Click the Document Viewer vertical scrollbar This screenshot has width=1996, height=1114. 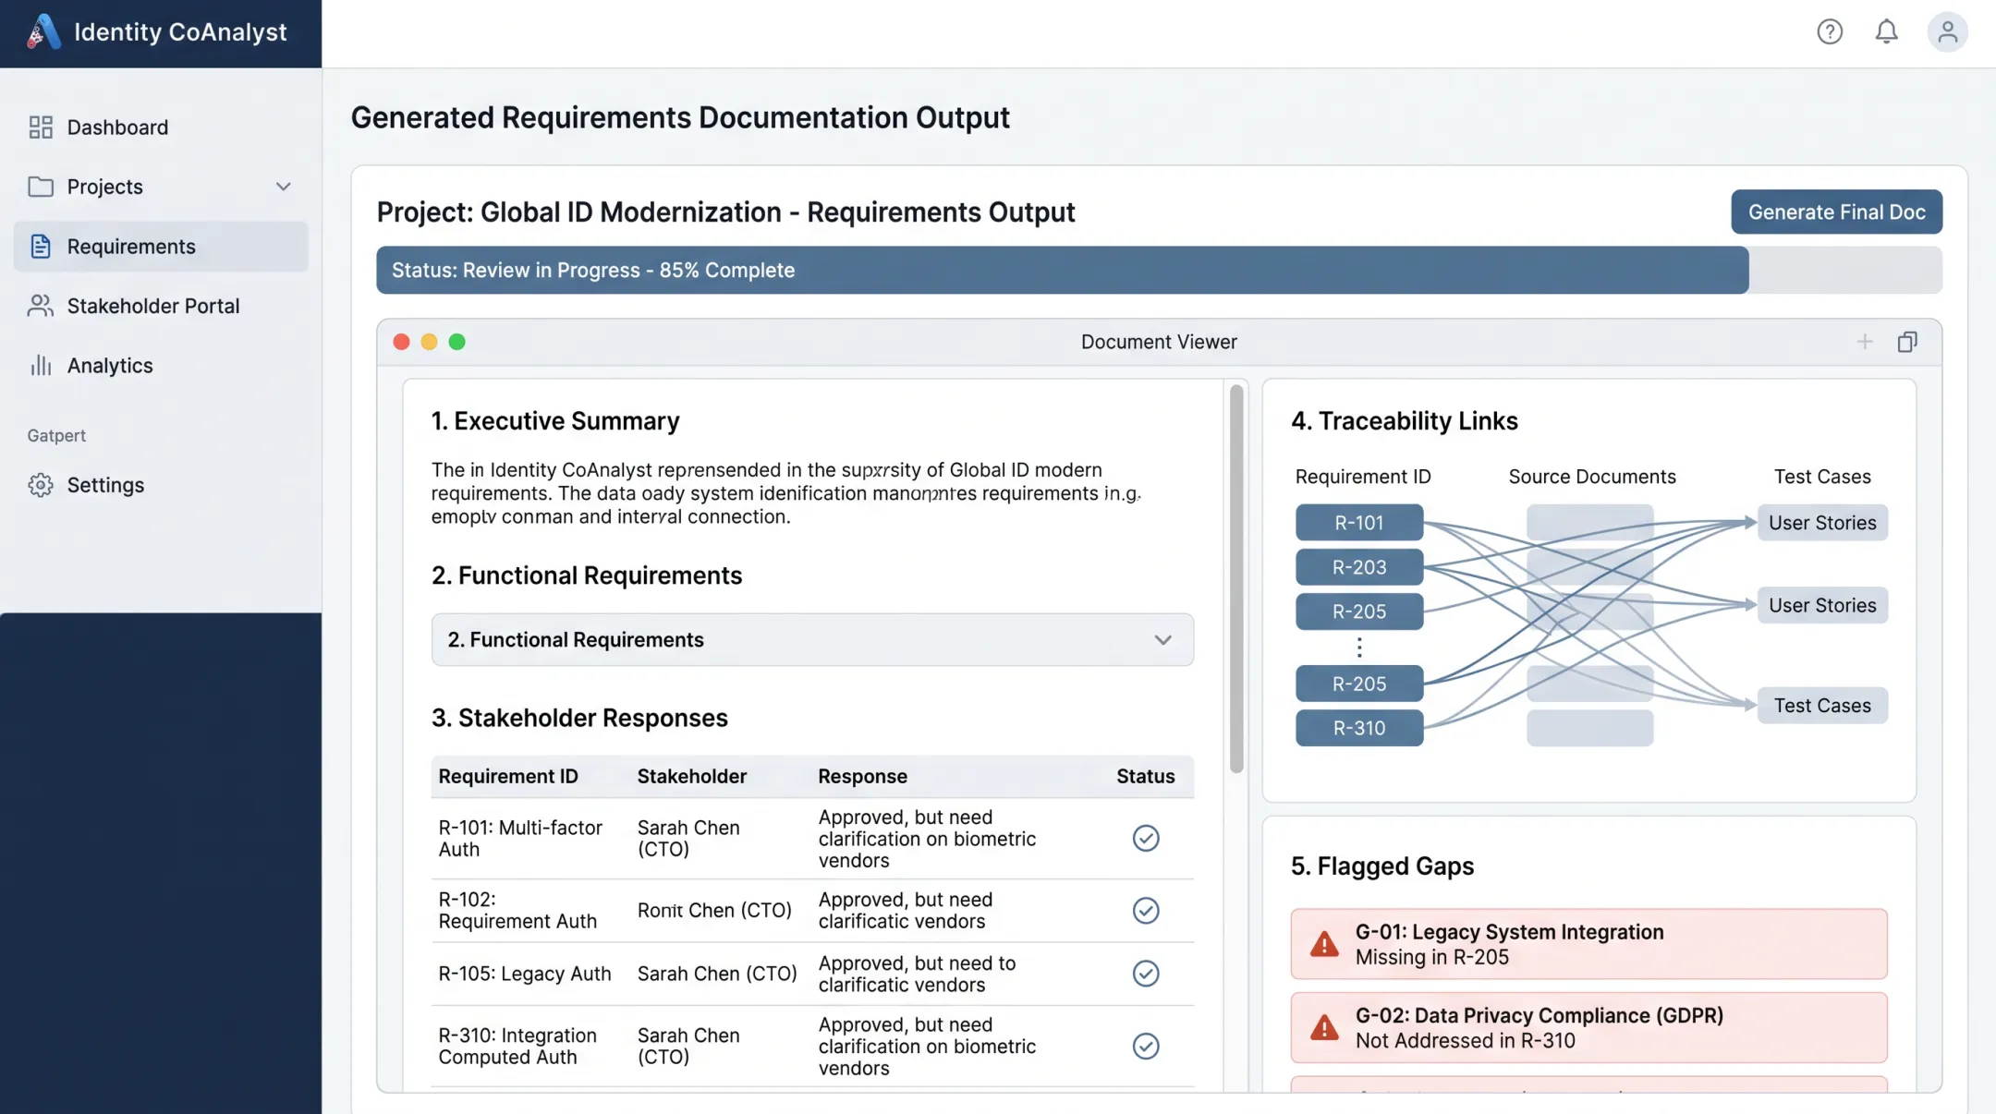1236,578
